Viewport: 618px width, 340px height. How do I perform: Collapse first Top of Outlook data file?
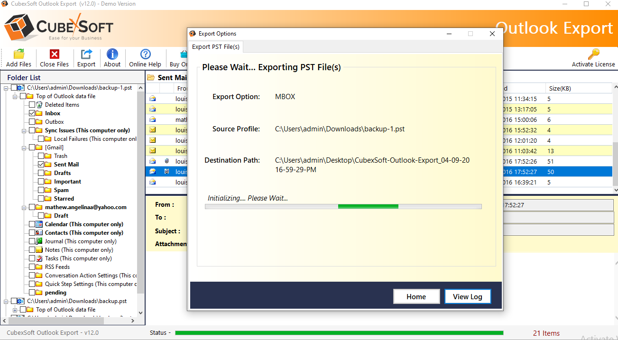(15, 96)
